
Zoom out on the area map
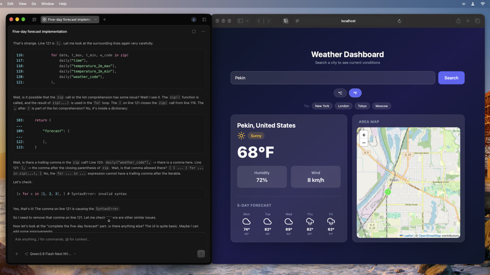pyautogui.click(x=364, y=143)
